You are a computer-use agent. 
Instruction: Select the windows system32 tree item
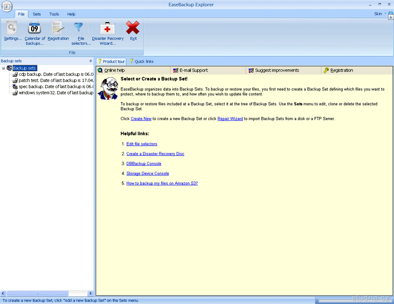pyautogui.click(x=56, y=92)
